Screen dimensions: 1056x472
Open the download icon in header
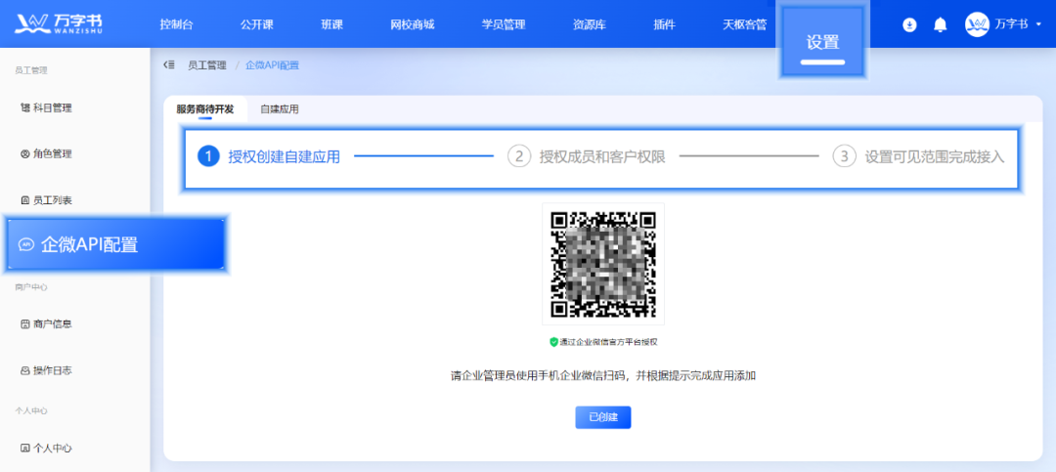pos(909,24)
